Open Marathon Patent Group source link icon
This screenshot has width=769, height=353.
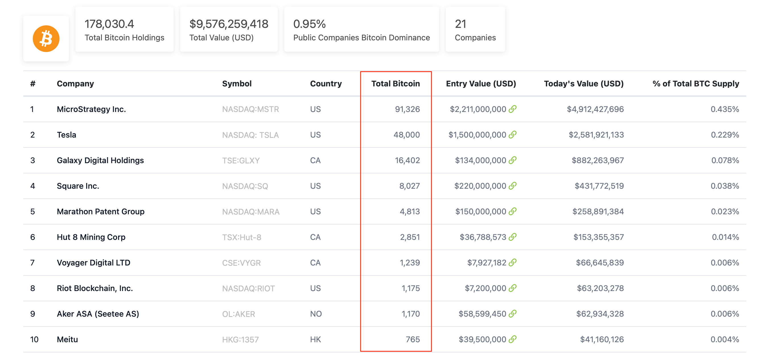coord(513,211)
